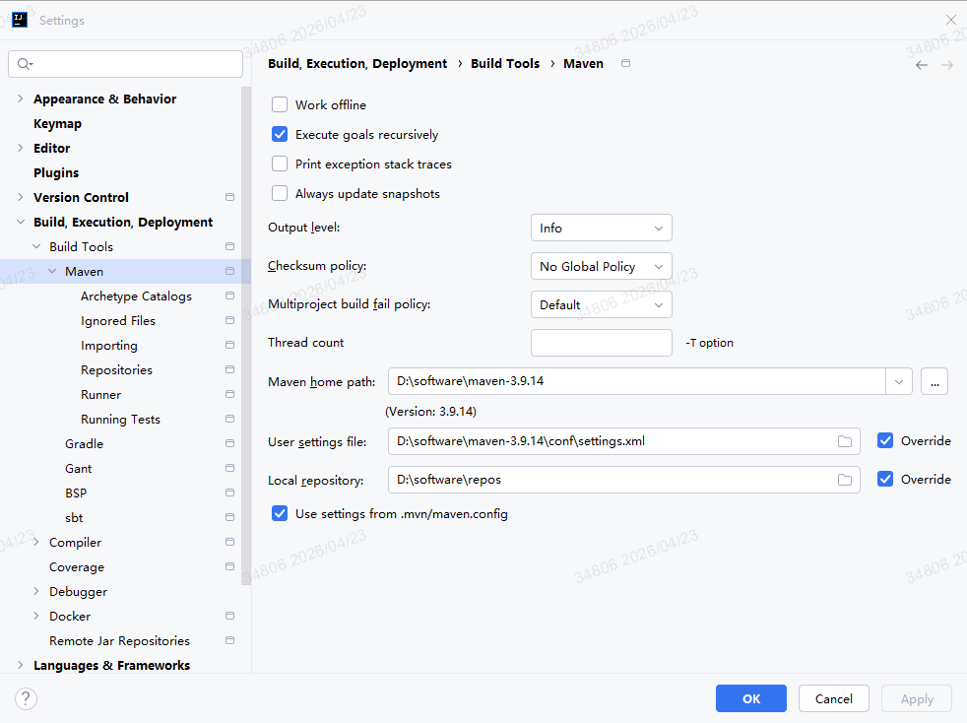Viewport: 967px width, 723px height.
Task: Open the Plugins settings page
Action: coord(56,173)
